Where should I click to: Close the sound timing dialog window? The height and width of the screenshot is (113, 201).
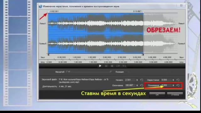[181, 6]
